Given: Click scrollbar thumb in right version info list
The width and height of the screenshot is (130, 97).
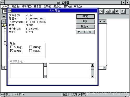Looking at the screenshot, I should coord(93,68).
